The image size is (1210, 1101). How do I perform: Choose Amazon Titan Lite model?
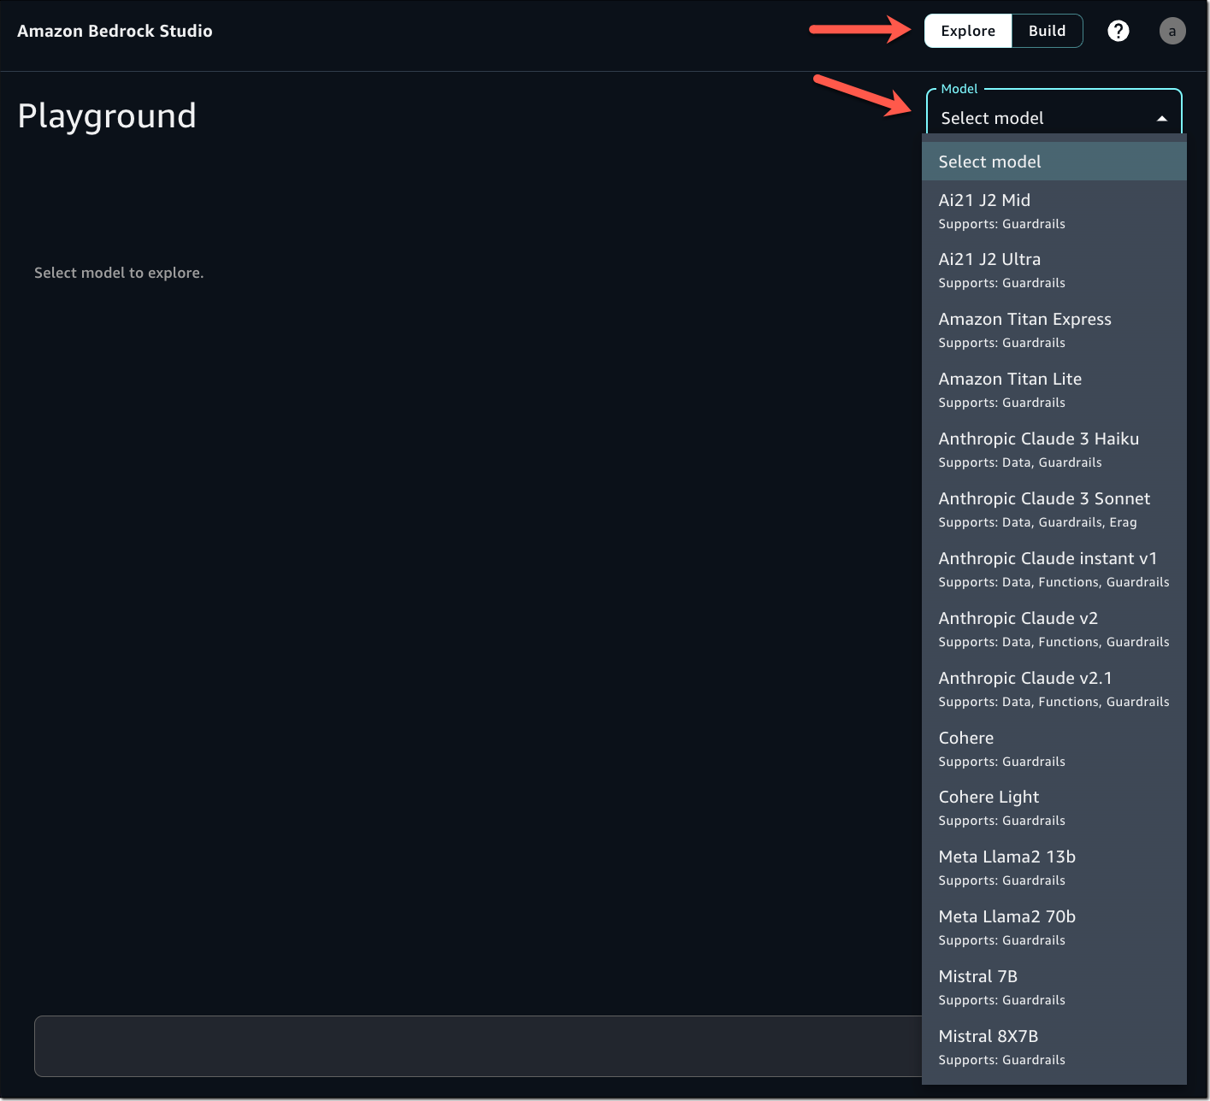[x=1054, y=390]
